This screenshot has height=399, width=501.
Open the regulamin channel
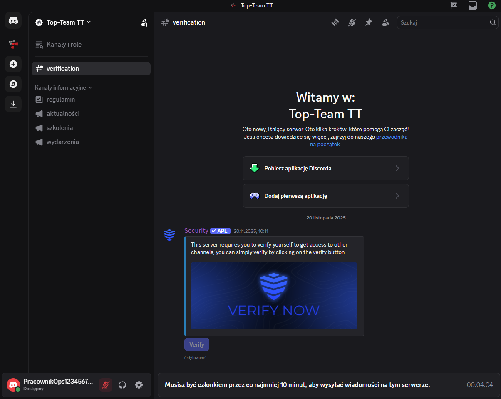click(x=91, y=100)
